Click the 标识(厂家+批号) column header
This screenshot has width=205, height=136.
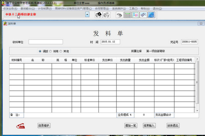[x=164, y=60]
